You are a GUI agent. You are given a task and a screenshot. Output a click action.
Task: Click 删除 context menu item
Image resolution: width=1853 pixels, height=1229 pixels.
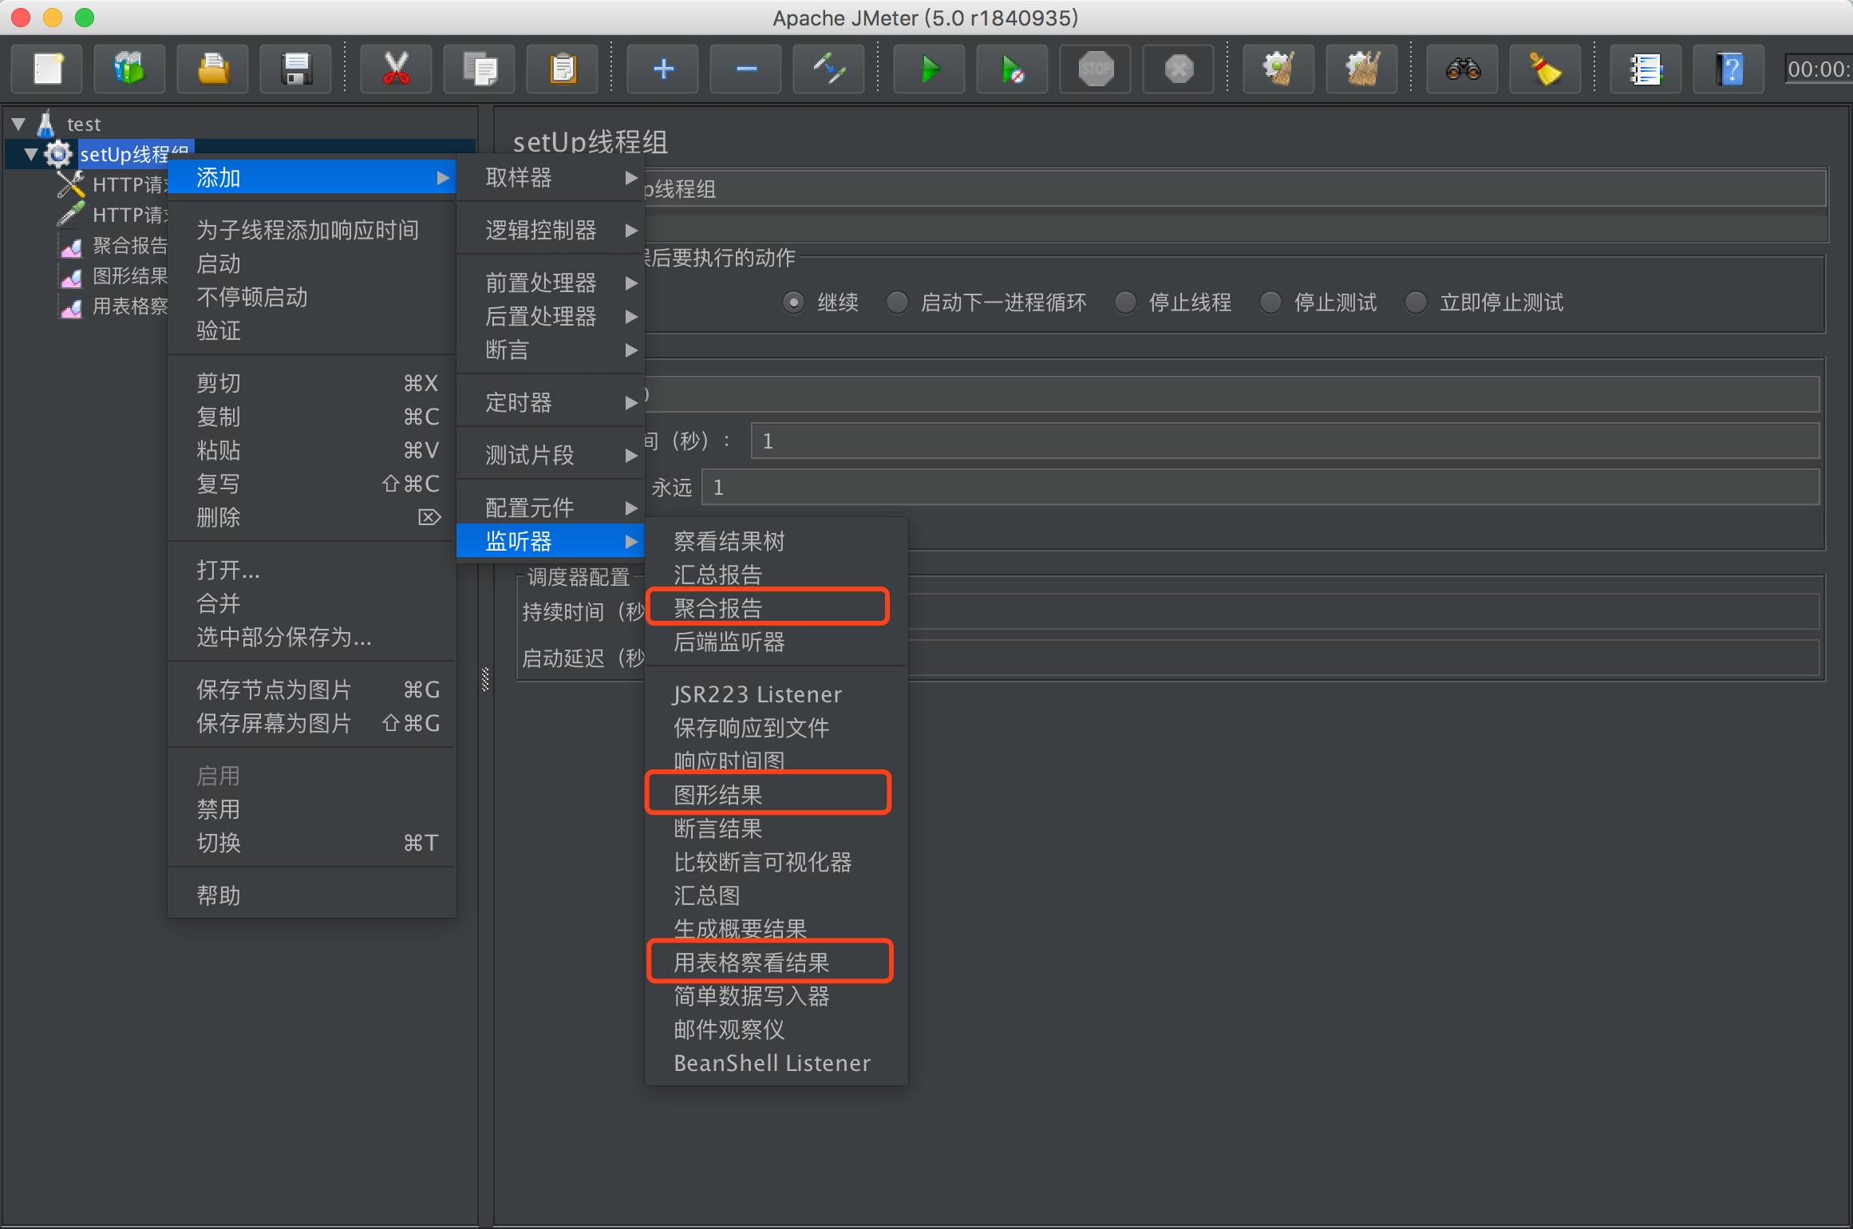tap(312, 517)
